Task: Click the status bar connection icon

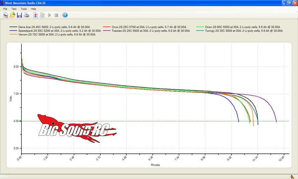Action: click(292, 177)
